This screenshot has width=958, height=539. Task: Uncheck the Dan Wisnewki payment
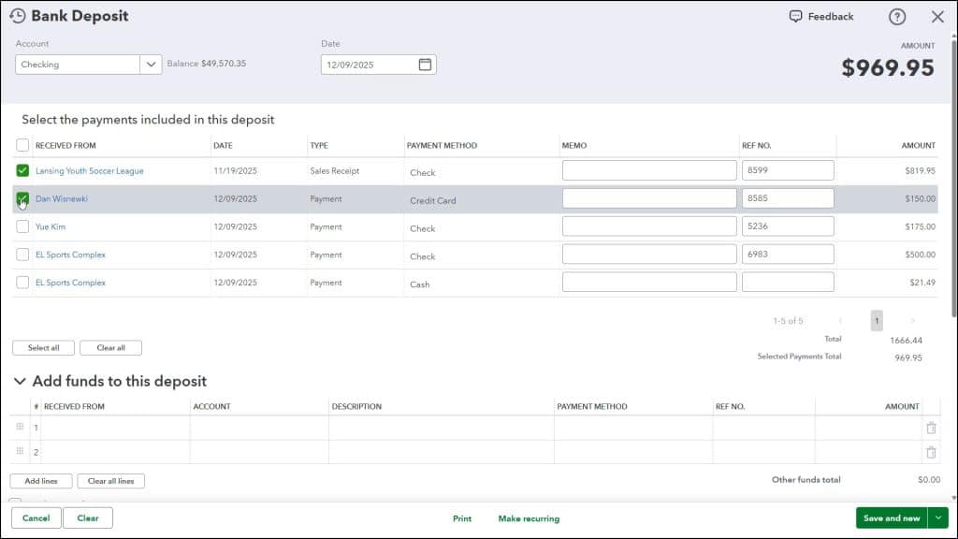pos(22,198)
